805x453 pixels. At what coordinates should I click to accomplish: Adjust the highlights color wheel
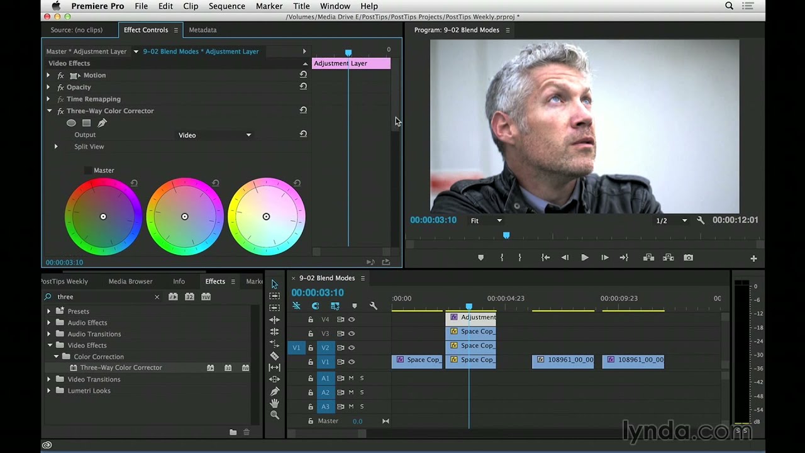tap(266, 216)
